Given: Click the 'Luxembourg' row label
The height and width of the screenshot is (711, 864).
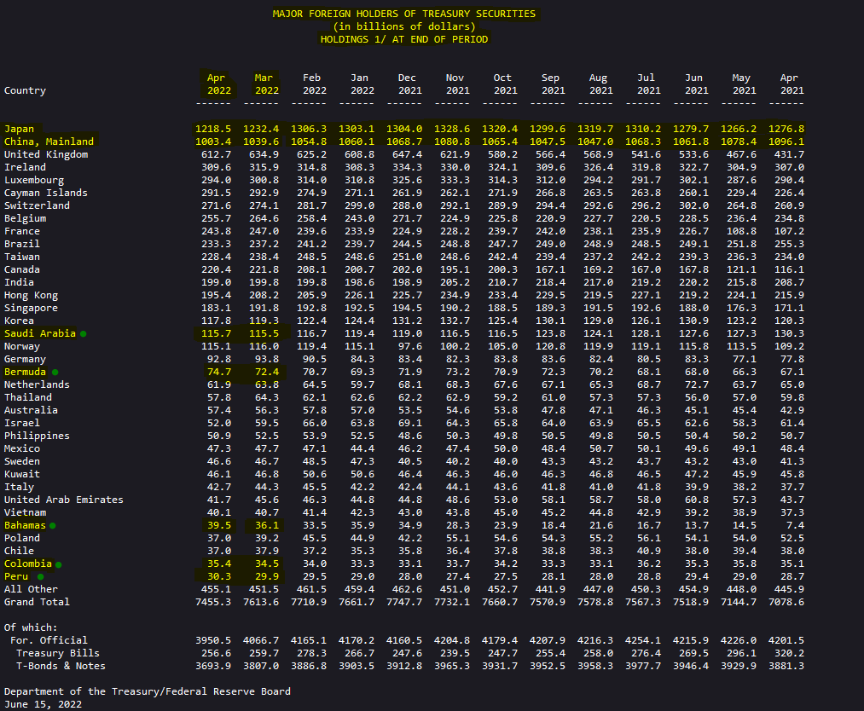Looking at the screenshot, I should coord(34,180).
